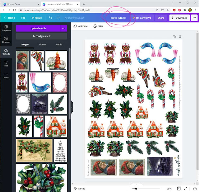Bookmark this page with the star
This screenshot has height=192, width=199.
tap(168, 10)
